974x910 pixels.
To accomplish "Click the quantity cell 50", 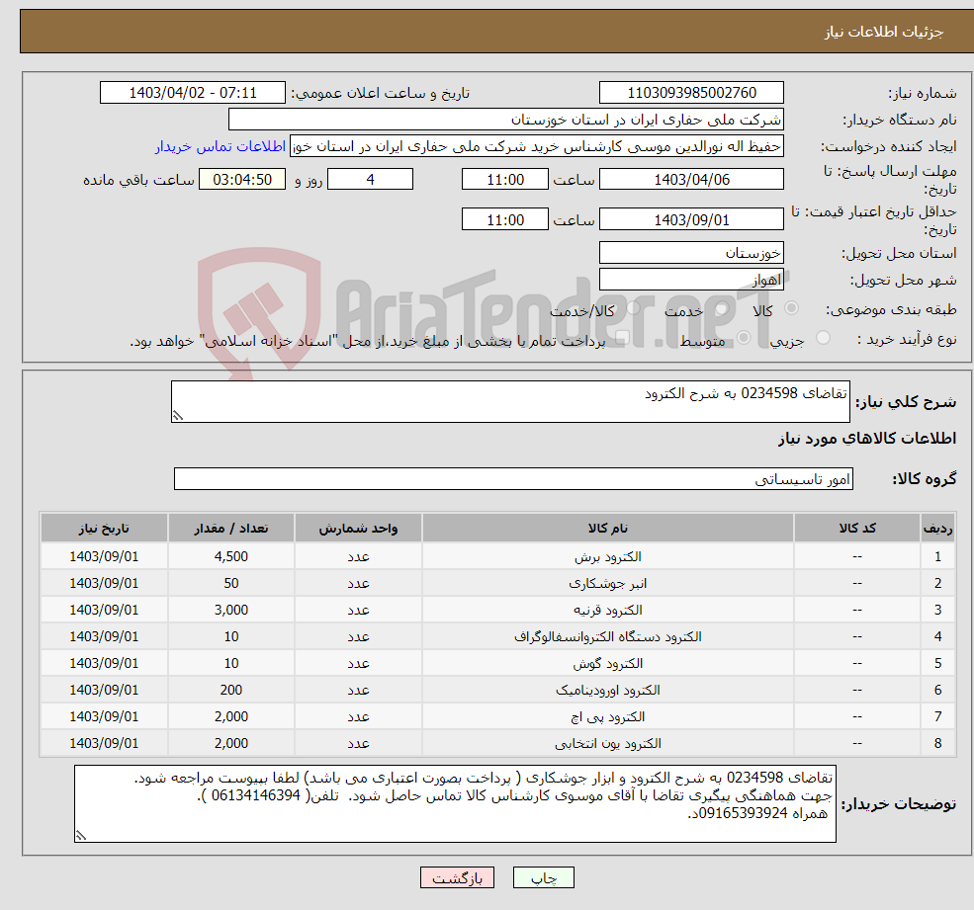I will (231, 584).
